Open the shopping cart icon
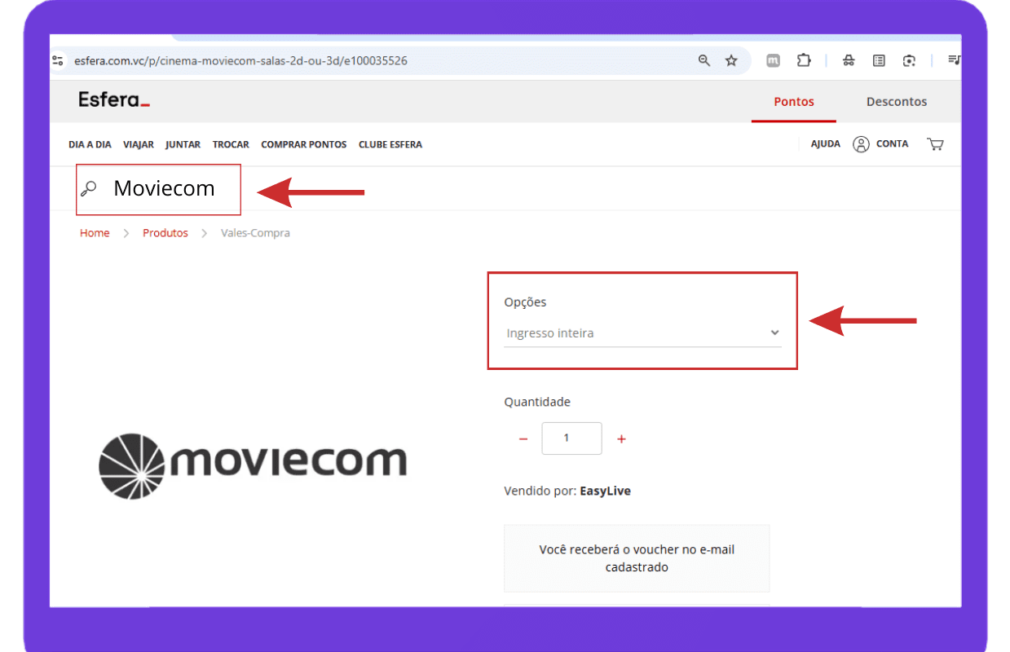This screenshot has height=652, width=1010. pos(935,144)
